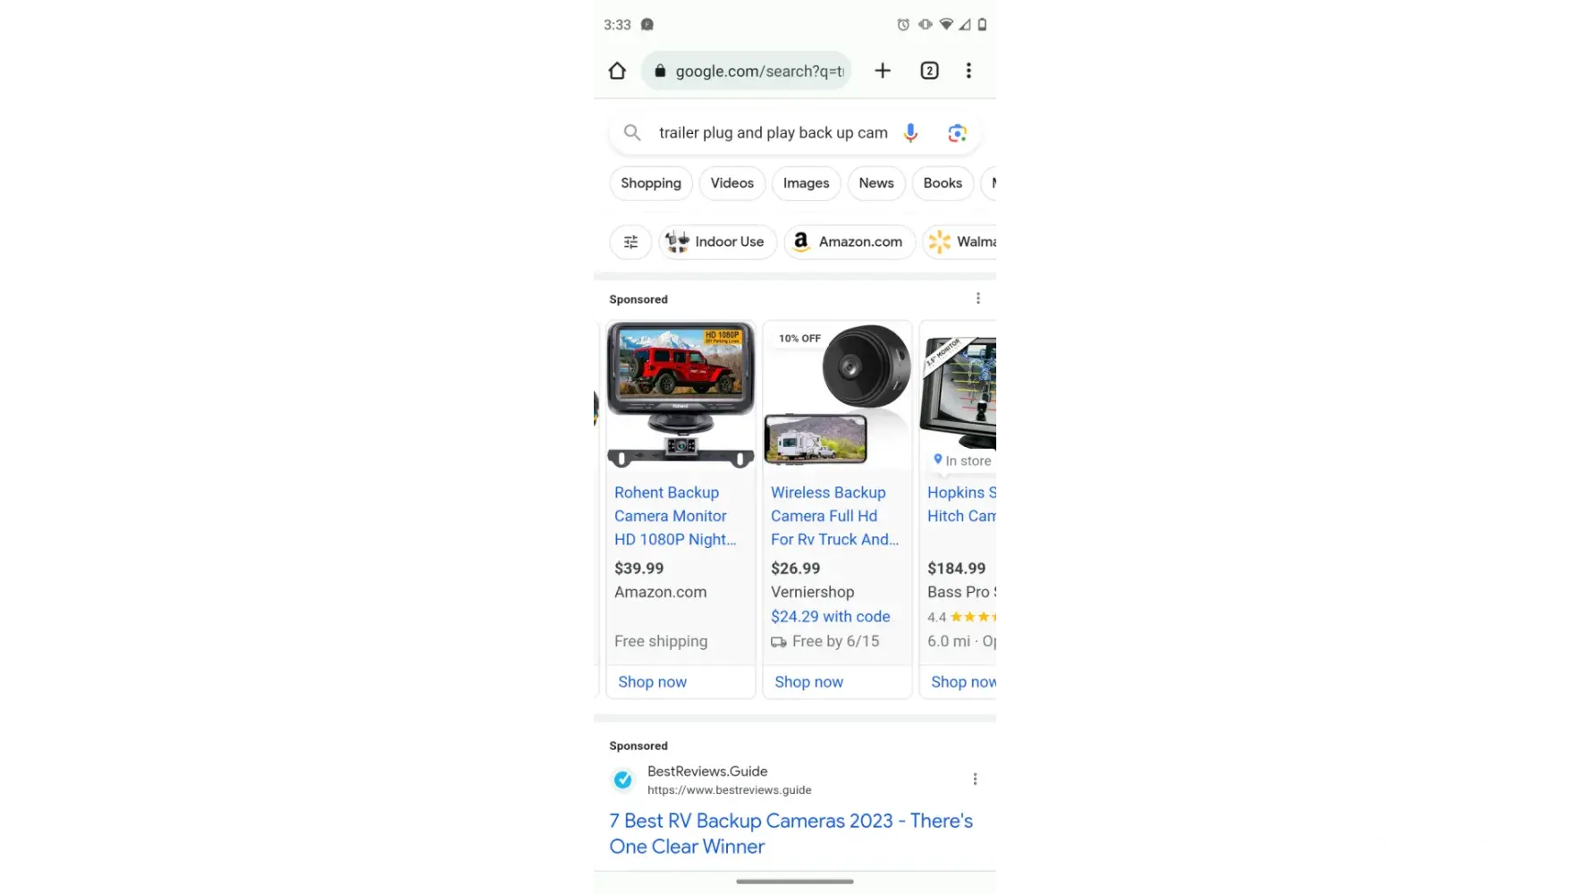This screenshot has height=894, width=1590.
Task: Open Google Lens camera search icon
Action: click(957, 133)
